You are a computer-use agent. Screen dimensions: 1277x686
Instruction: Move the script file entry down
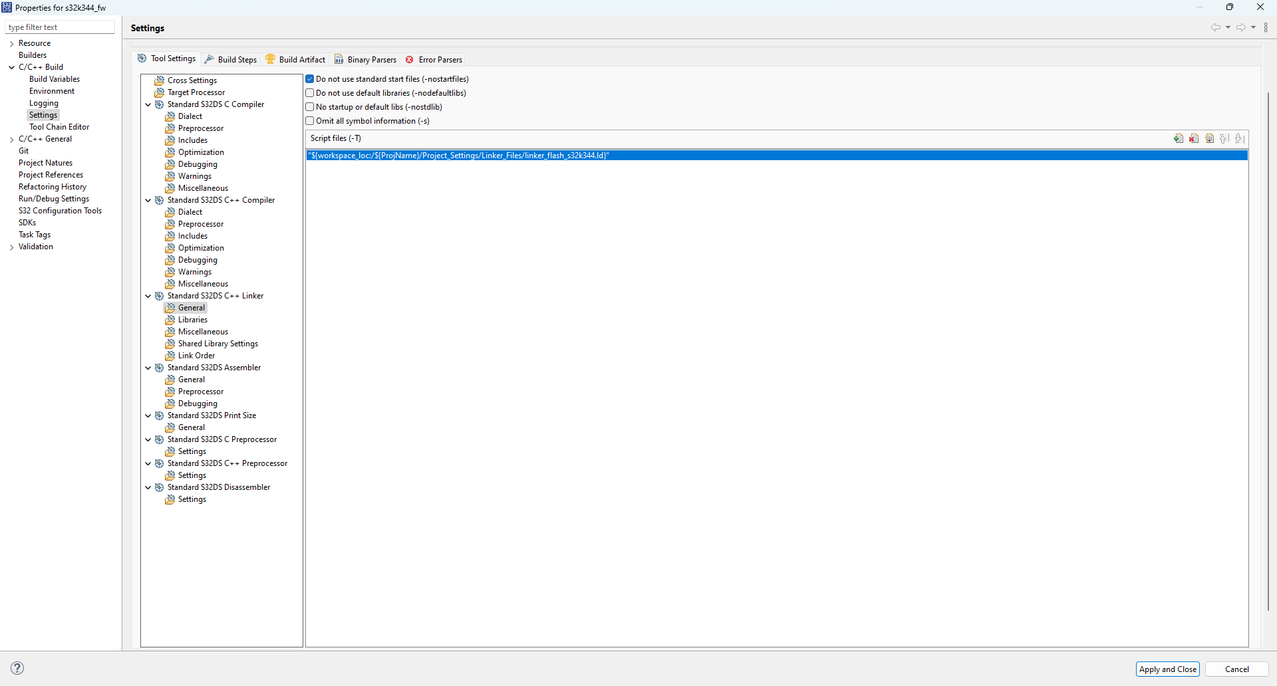coord(1240,138)
